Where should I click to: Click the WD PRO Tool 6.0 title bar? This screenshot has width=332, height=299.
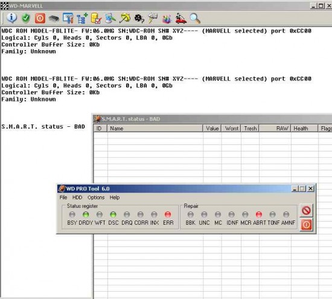[x=187, y=188]
